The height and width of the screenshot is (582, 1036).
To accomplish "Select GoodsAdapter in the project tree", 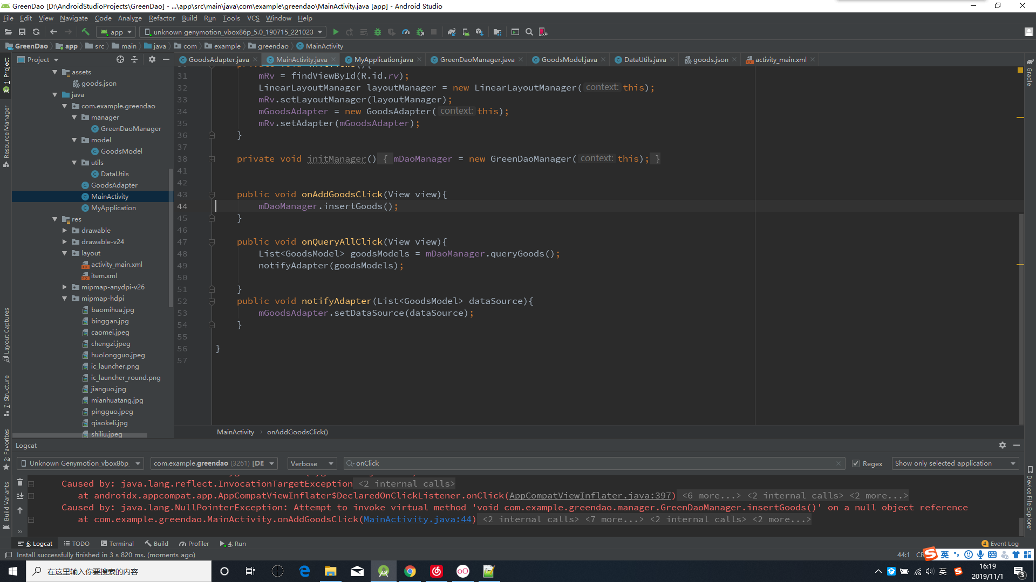I will tap(114, 185).
